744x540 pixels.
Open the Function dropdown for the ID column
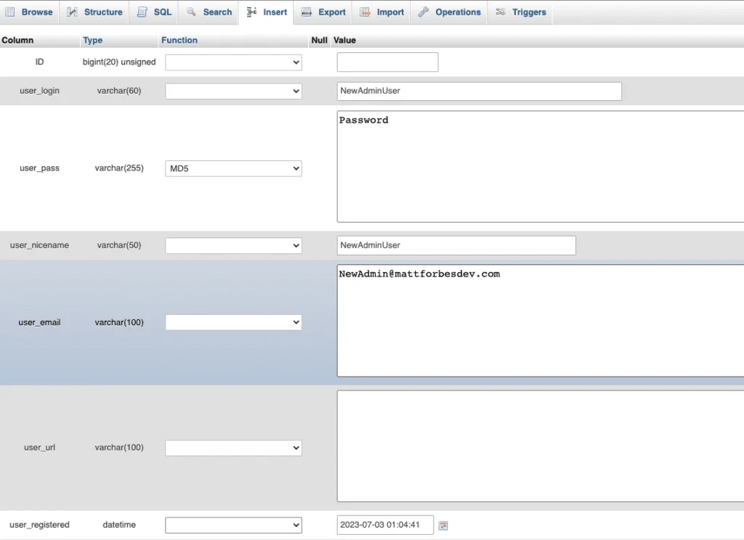(x=232, y=62)
